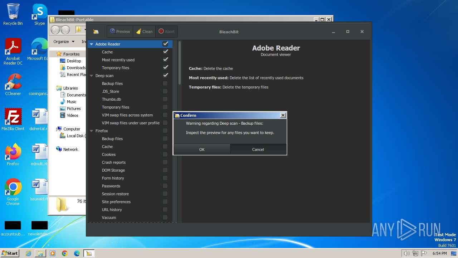Collapse the Adobe Reader tree group
Viewport: 458px width, 258px height.
pyautogui.click(x=92, y=44)
